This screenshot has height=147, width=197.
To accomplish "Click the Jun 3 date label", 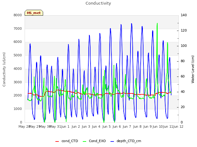I will click(86, 126).
